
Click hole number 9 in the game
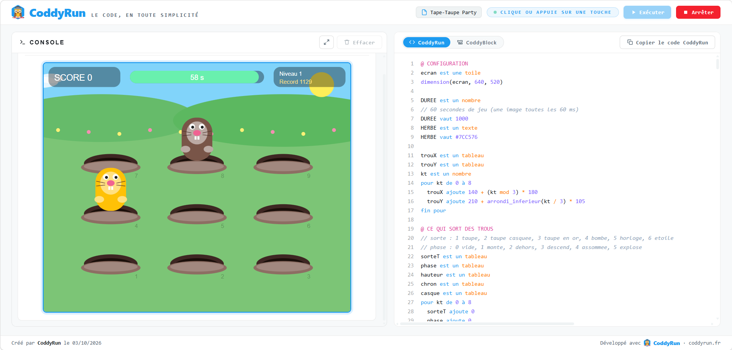click(283, 164)
